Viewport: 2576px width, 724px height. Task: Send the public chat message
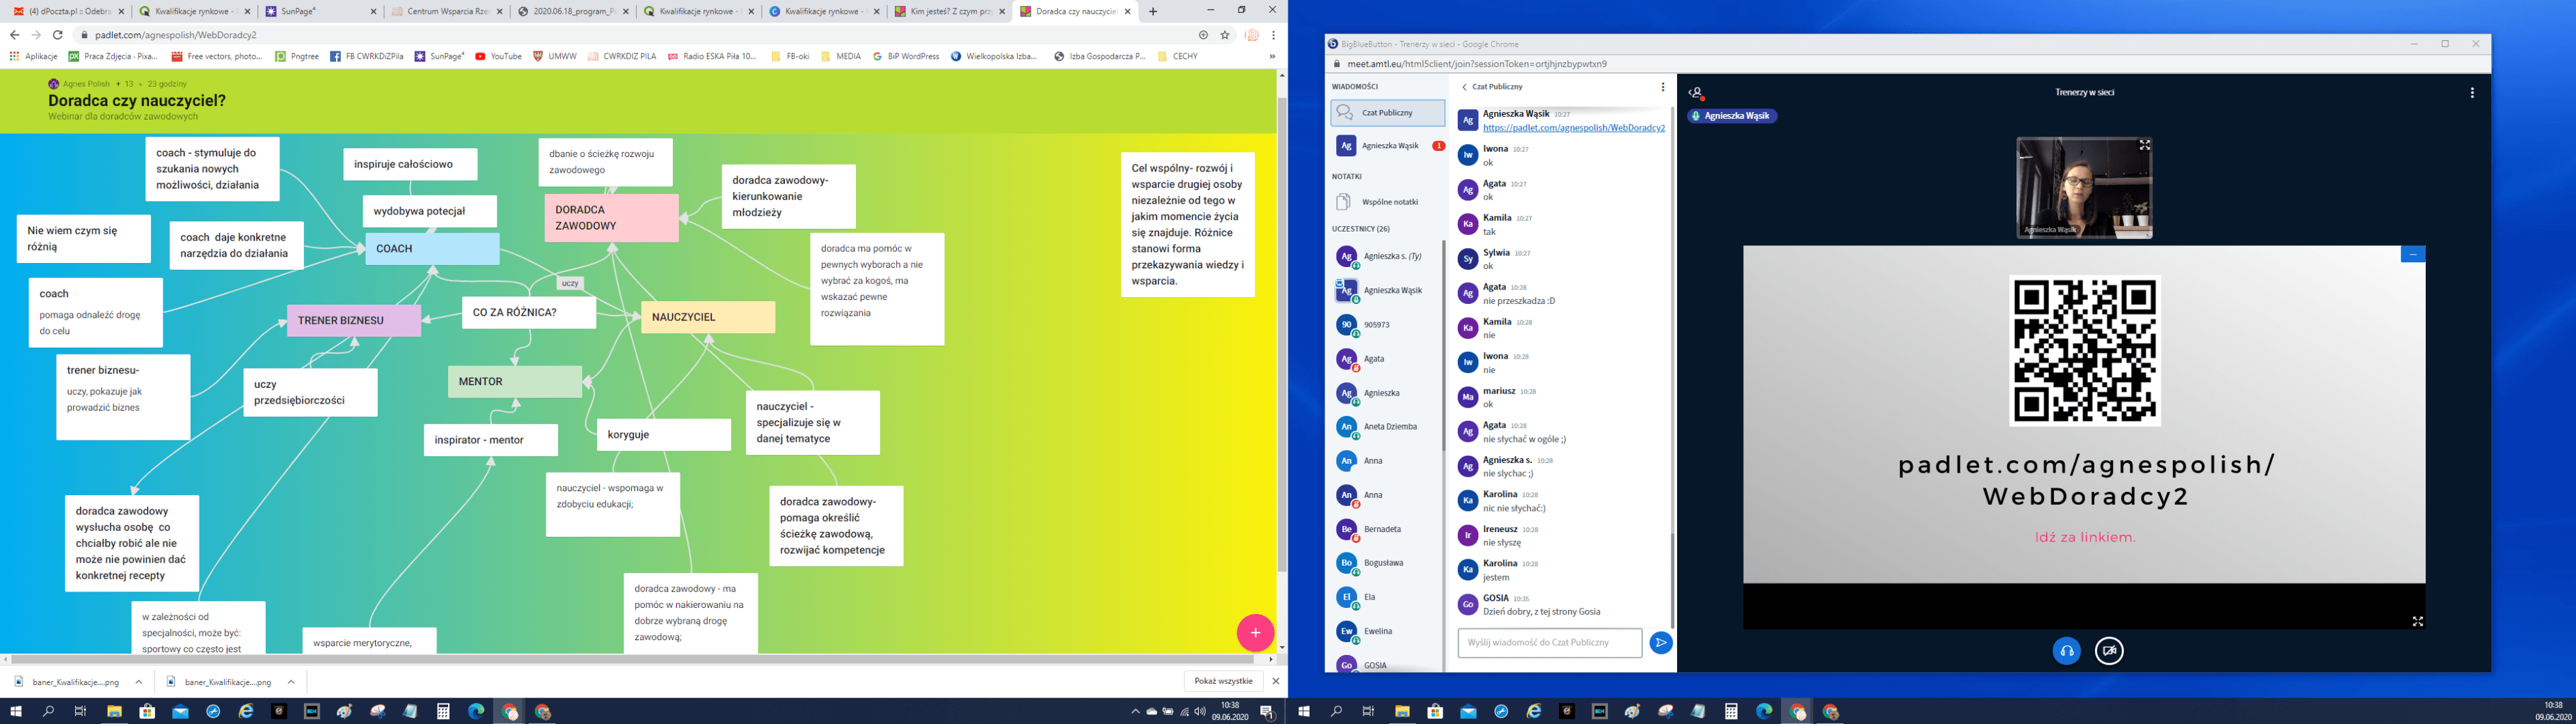pyautogui.click(x=1660, y=643)
